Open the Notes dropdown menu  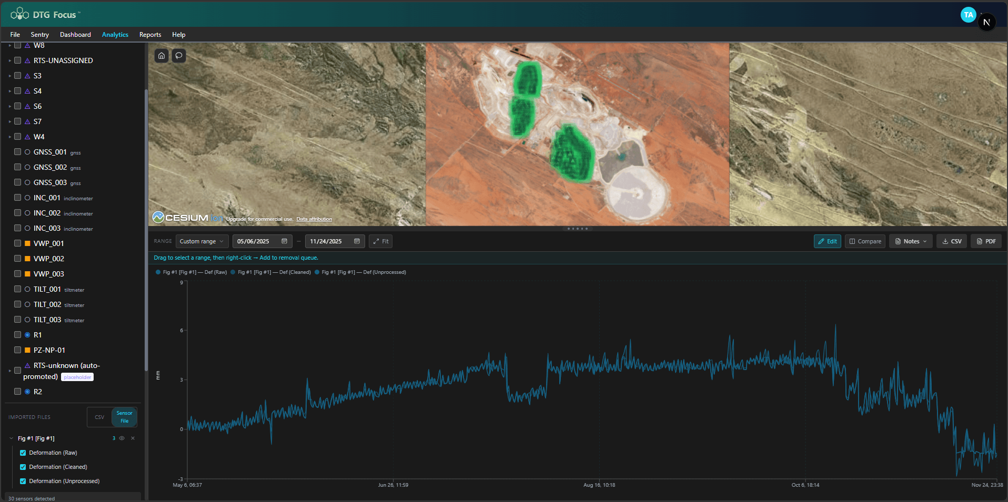(911, 241)
